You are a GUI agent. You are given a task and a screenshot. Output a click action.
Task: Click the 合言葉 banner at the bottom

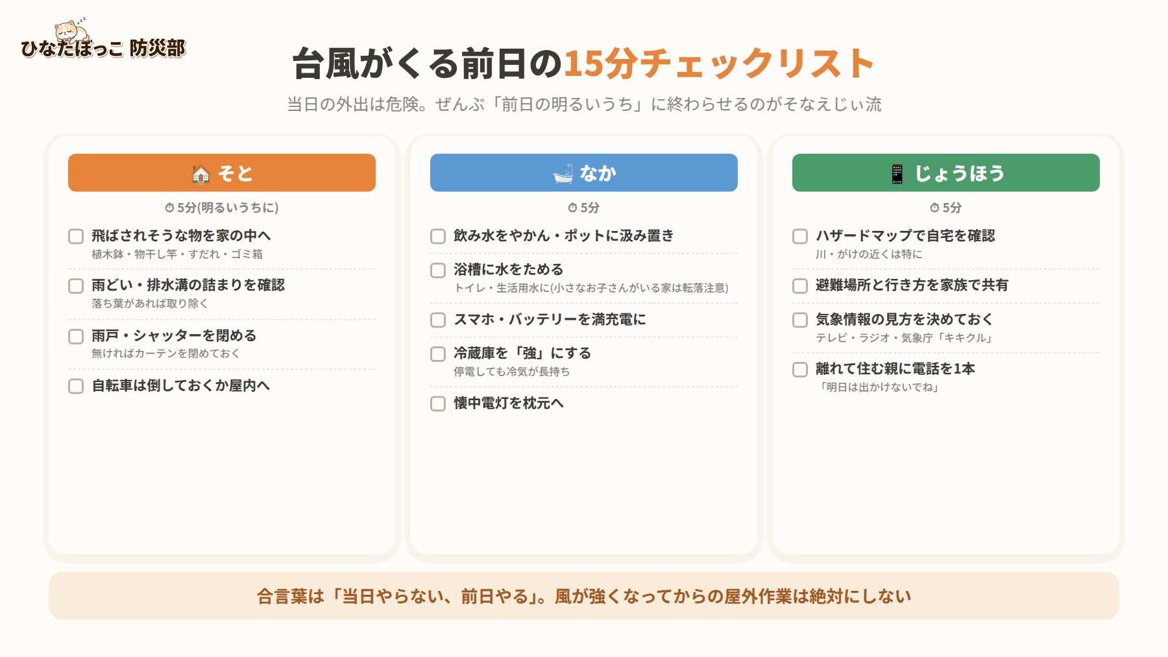click(x=584, y=596)
